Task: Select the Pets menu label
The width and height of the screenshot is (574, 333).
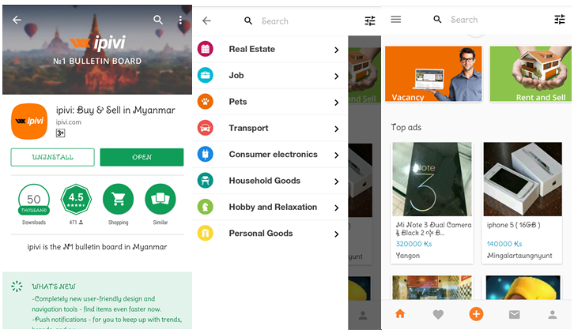Action: [238, 102]
